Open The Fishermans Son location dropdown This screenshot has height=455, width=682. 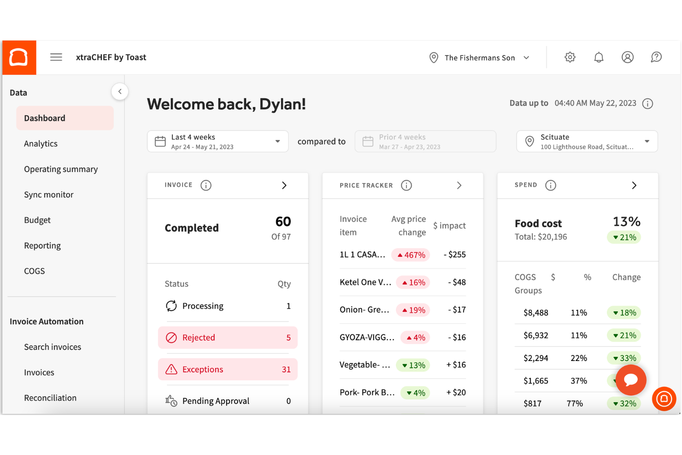(479, 57)
